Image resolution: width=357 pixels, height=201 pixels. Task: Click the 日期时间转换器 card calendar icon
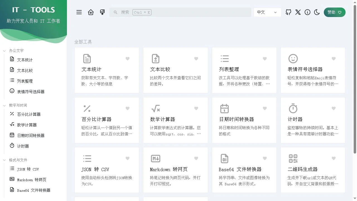coord(225,108)
